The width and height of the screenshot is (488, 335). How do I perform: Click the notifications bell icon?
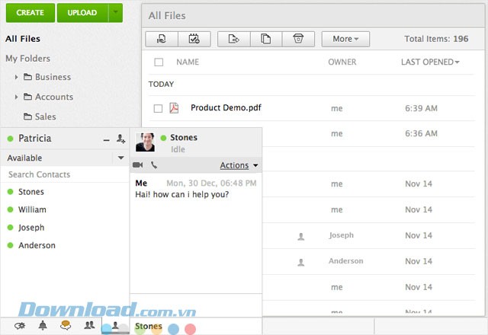(43, 326)
